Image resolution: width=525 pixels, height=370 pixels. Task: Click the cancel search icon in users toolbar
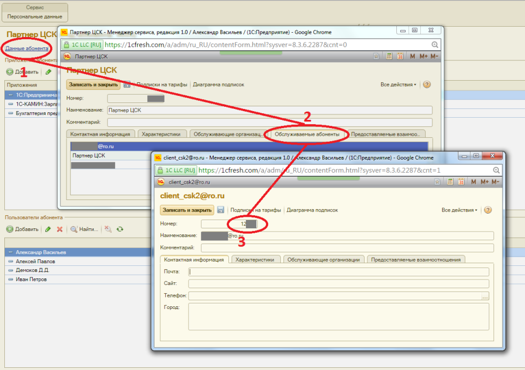108,229
